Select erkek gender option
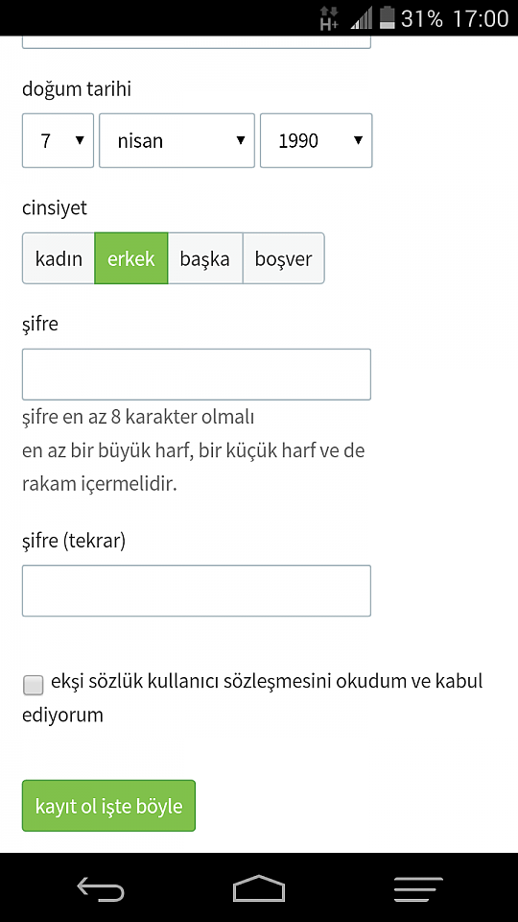Viewport: 518px width, 922px height. coord(131,258)
